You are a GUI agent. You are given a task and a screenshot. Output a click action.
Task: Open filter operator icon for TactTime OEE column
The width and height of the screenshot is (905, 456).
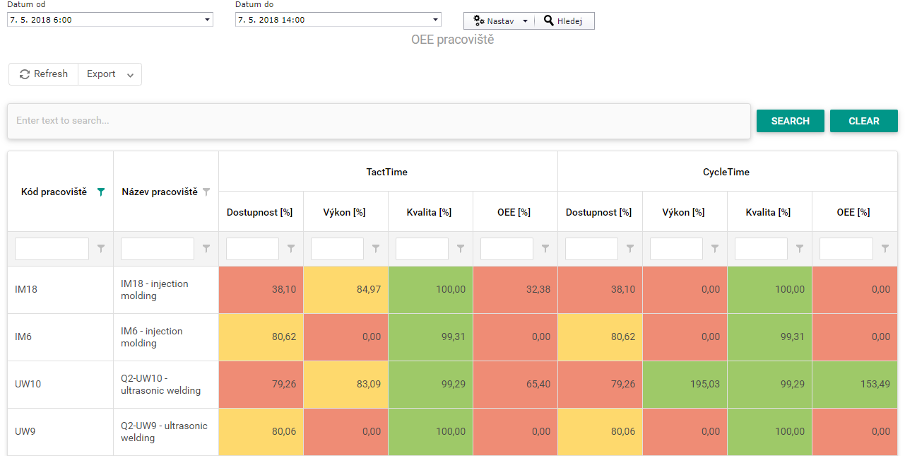(545, 249)
